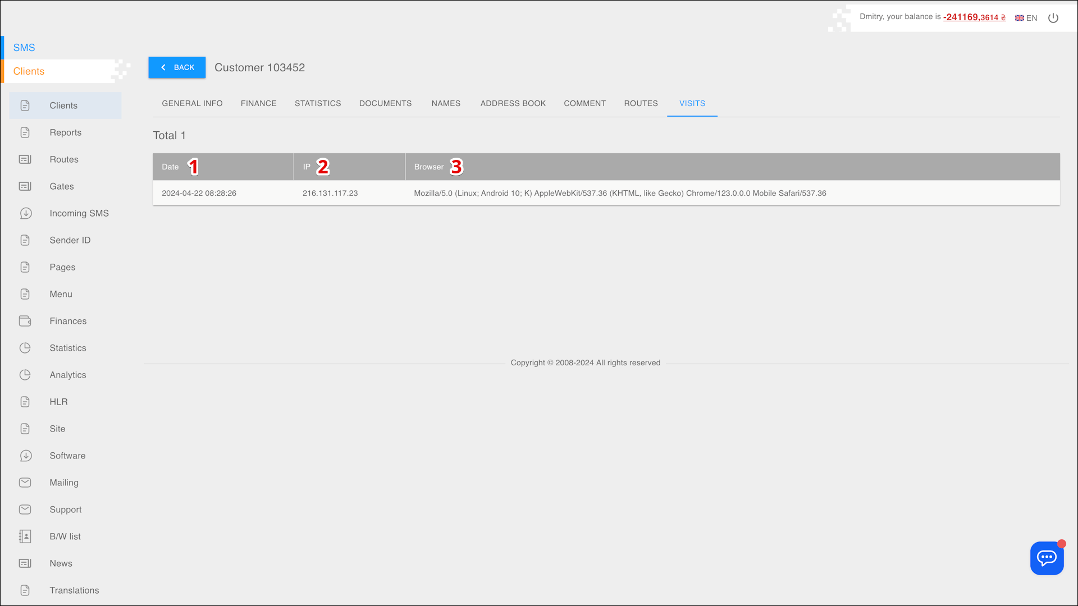Switch to the General Info tab

[192, 103]
